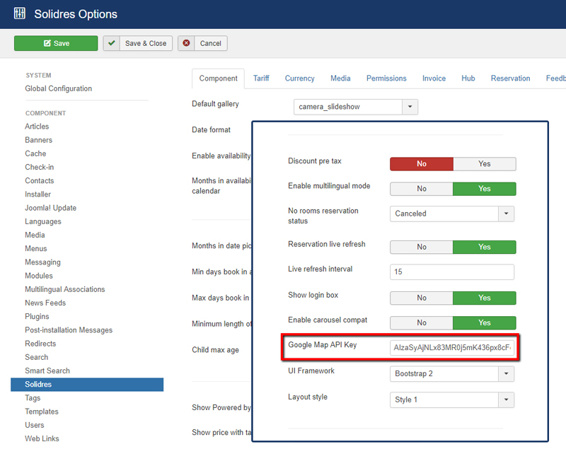
Task: Open Global Configuration in sidebar
Action: coord(58,88)
